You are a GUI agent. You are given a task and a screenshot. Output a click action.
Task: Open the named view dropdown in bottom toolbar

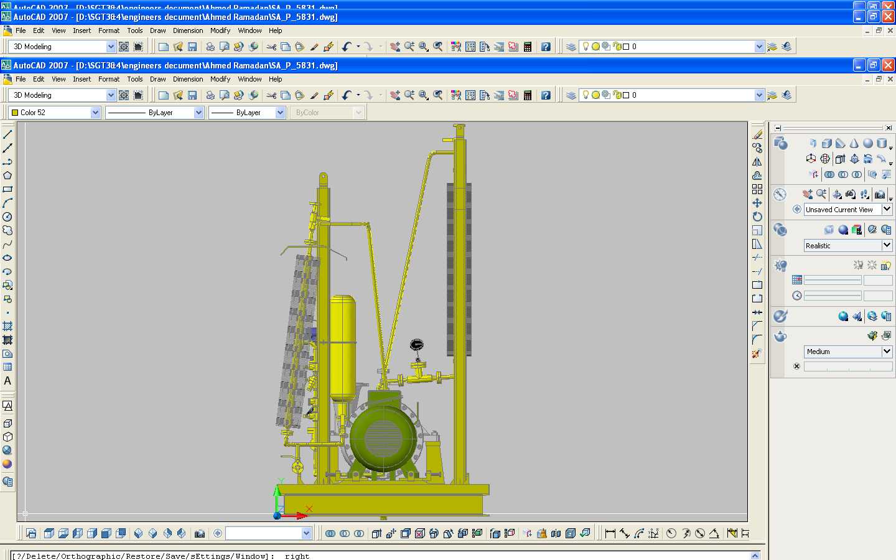306,533
